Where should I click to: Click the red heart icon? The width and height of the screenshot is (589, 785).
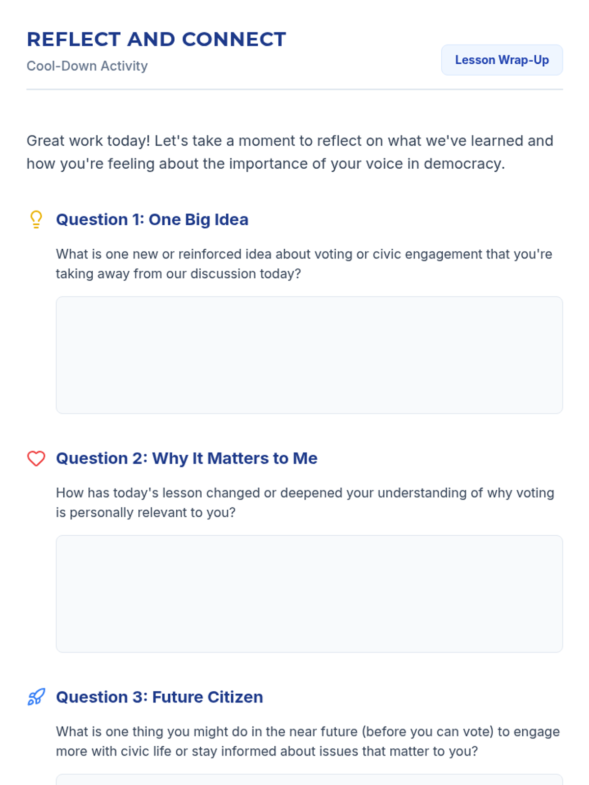(x=36, y=458)
